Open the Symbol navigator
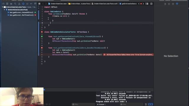 [x=11, y=4]
